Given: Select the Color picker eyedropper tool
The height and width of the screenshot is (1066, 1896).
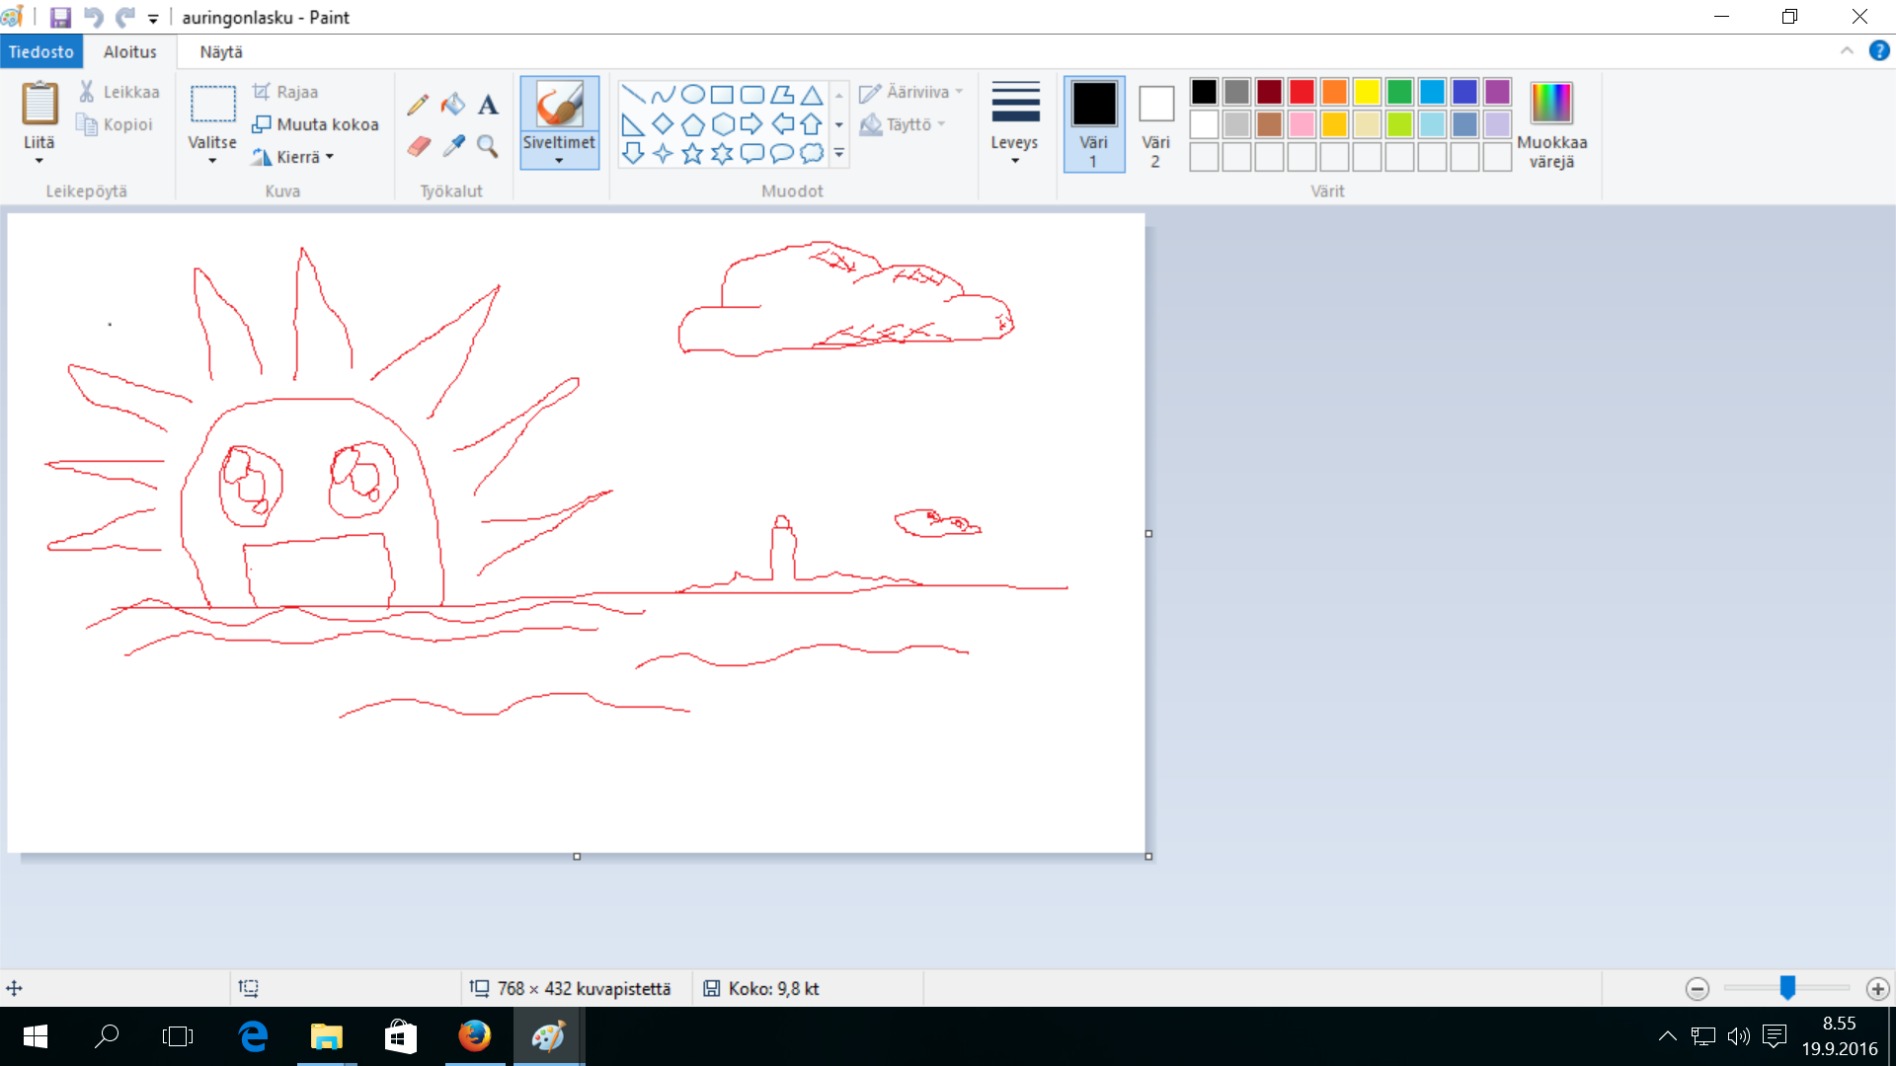Looking at the screenshot, I should pyautogui.click(x=453, y=146).
